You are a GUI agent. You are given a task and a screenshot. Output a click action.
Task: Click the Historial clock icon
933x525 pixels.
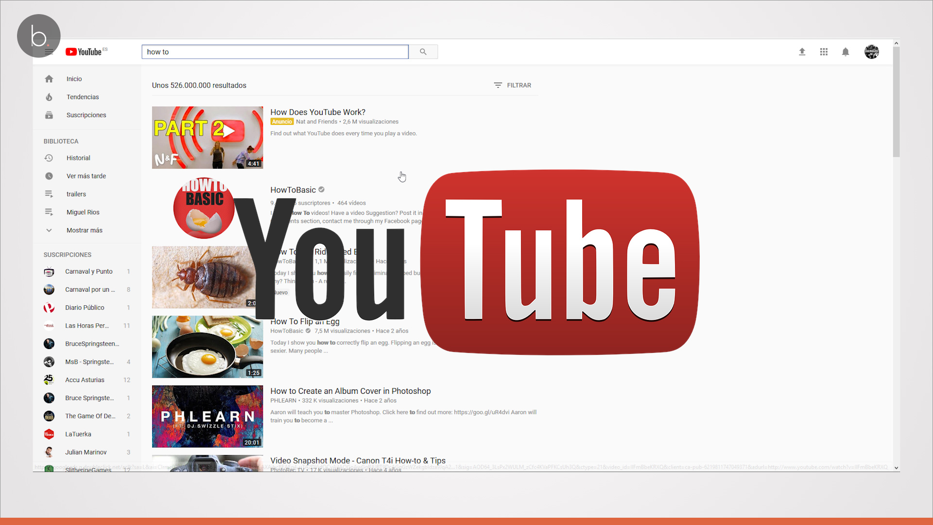49,158
